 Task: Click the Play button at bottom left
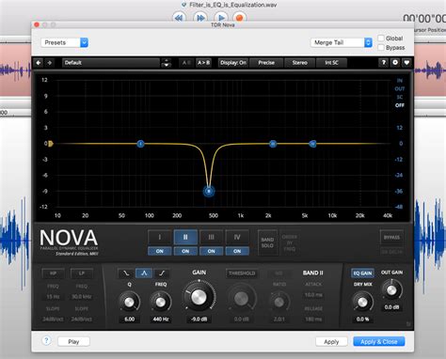click(x=73, y=341)
